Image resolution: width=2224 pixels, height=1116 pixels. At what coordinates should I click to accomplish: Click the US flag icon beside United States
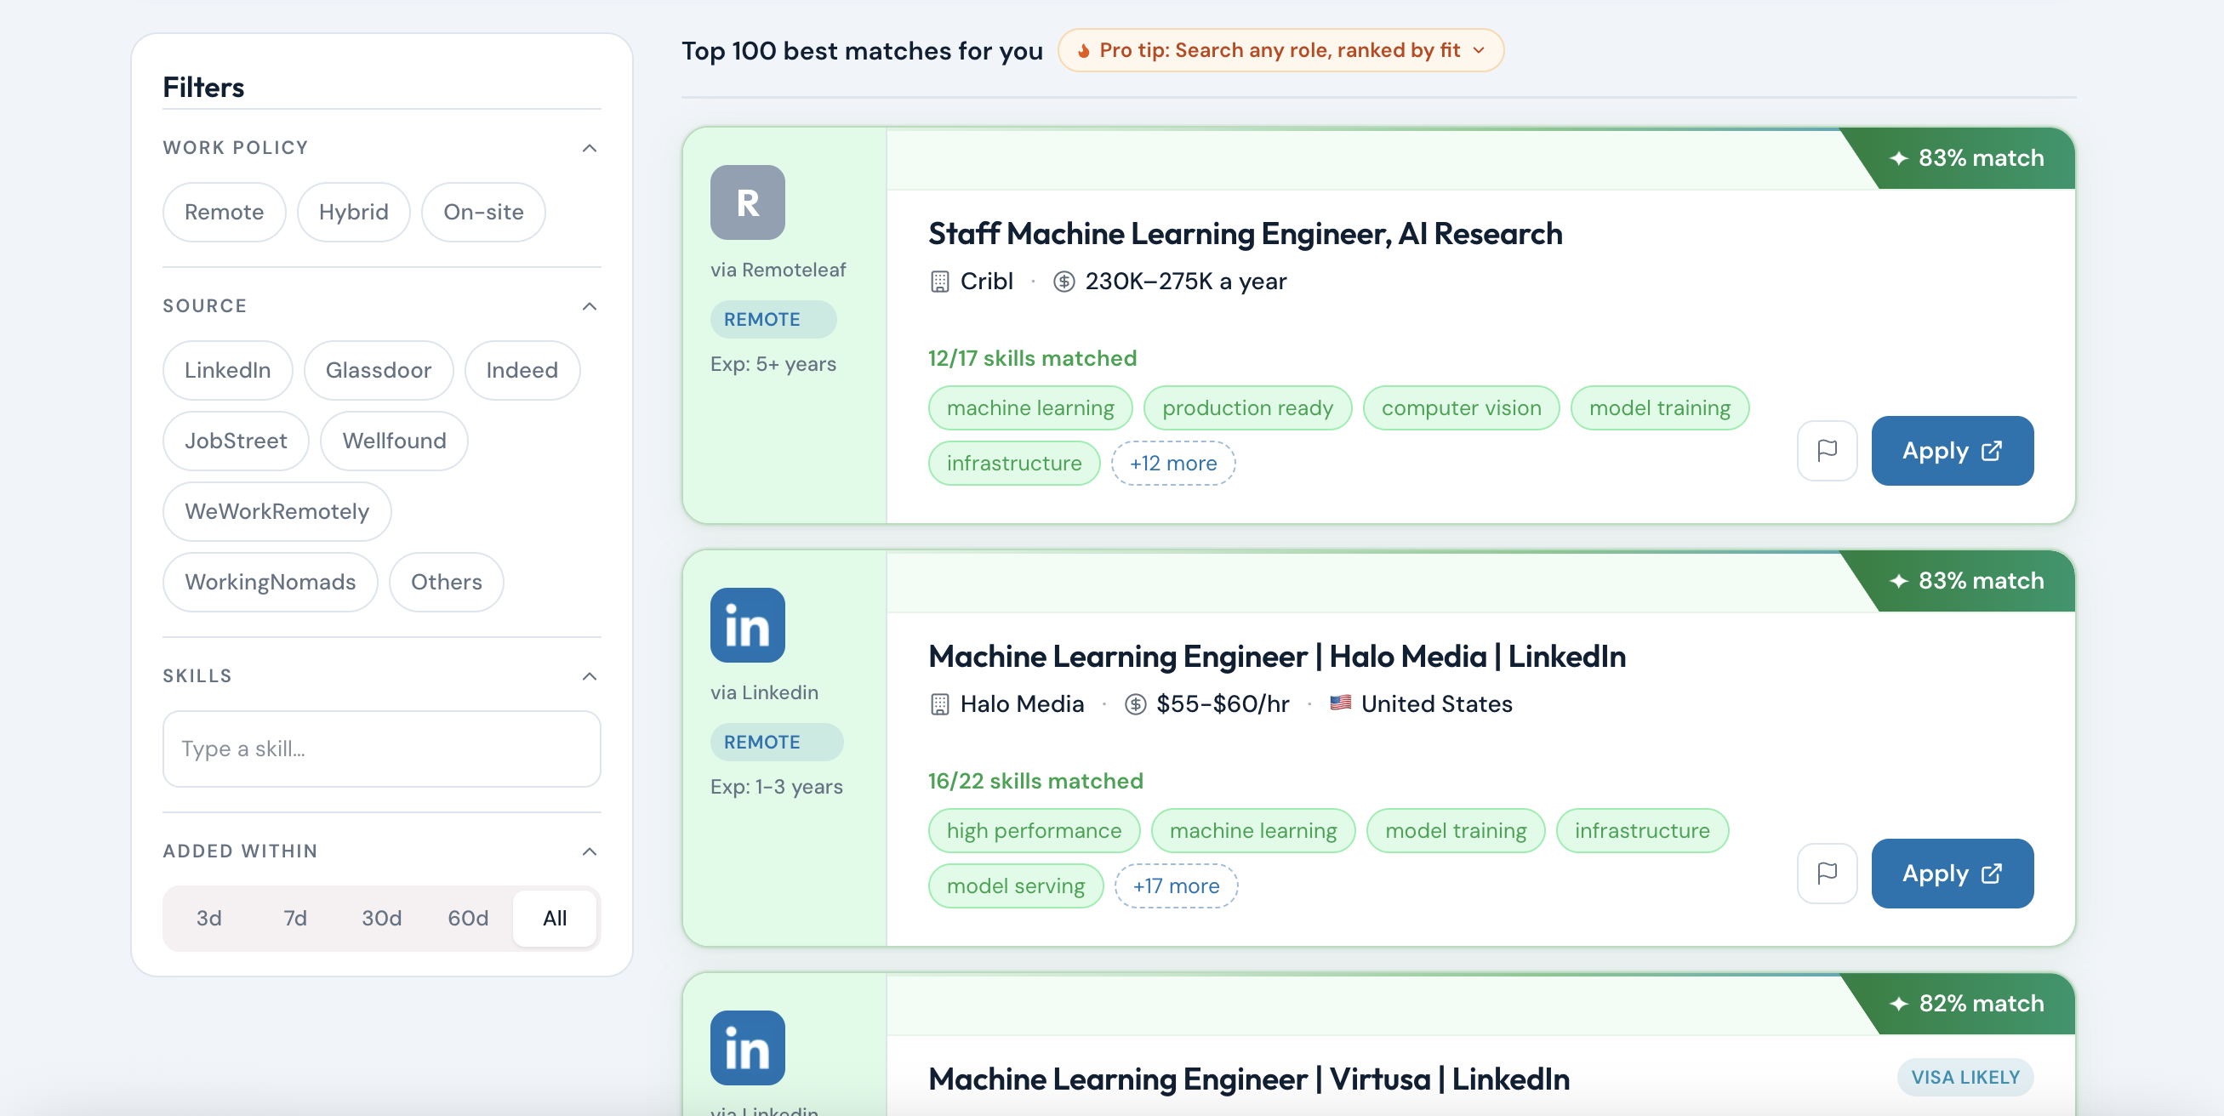point(1339,703)
